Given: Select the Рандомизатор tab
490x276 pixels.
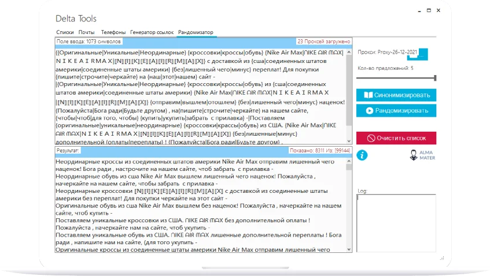Looking at the screenshot, I should [x=196, y=32].
